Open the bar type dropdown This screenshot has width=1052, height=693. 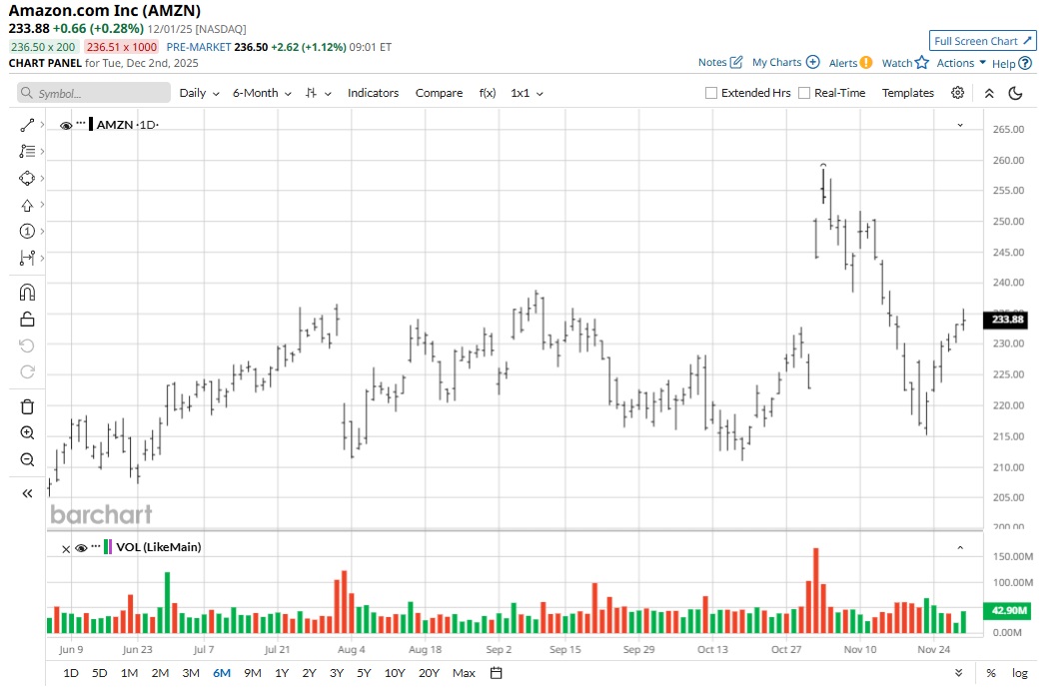[318, 93]
